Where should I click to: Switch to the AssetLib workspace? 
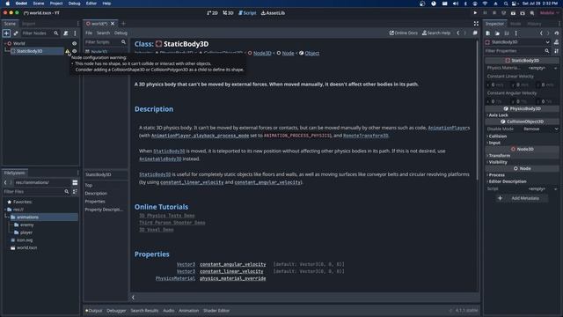pos(273,13)
